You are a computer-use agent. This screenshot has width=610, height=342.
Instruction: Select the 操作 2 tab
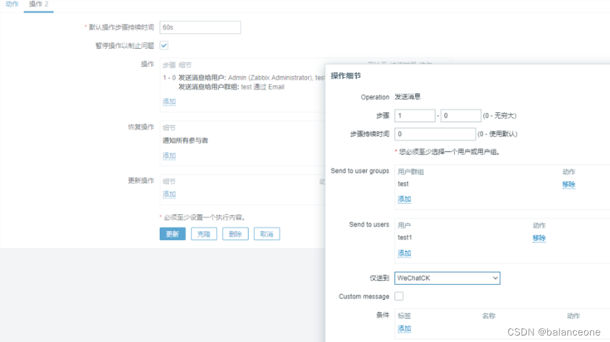[38, 5]
